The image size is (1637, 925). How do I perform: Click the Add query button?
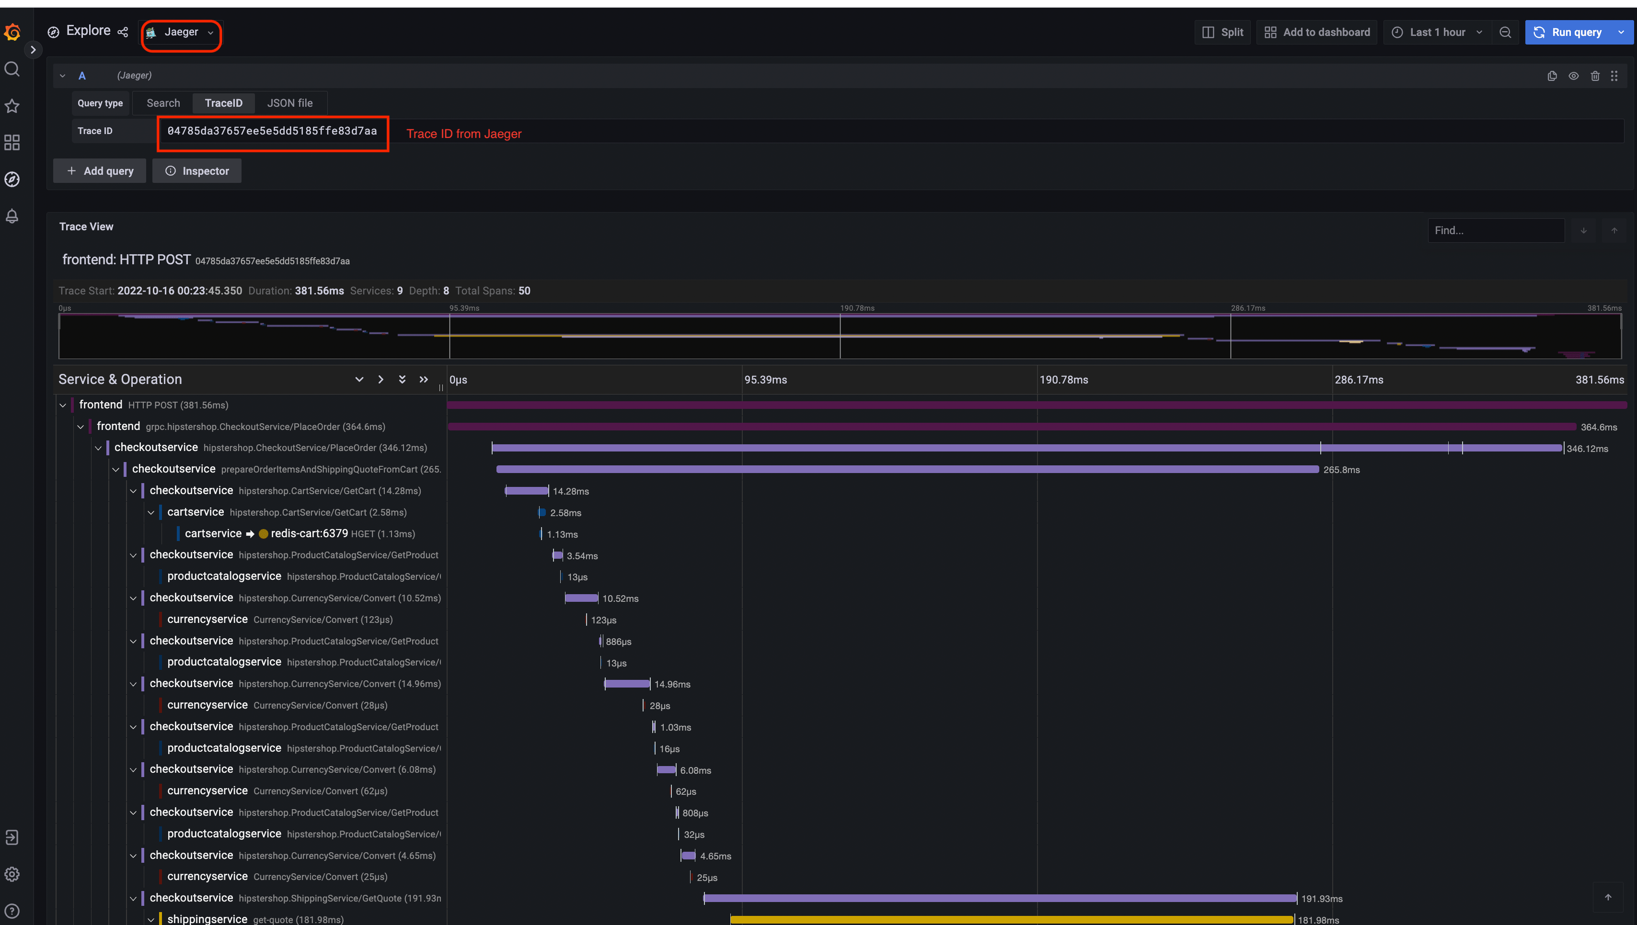click(x=100, y=171)
